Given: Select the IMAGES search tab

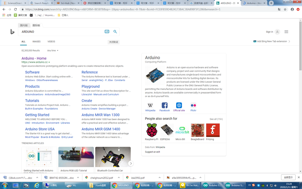Looking at the screenshot, I should point(36,42).
